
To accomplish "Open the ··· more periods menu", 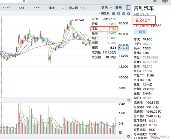I will point(62,8).
